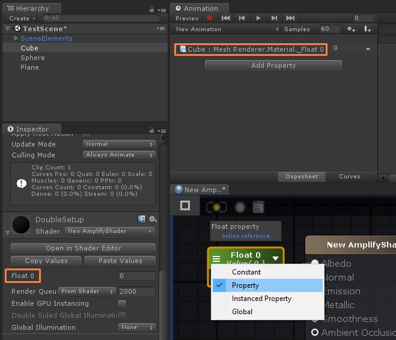Start recording animation keyframes

[209, 18]
